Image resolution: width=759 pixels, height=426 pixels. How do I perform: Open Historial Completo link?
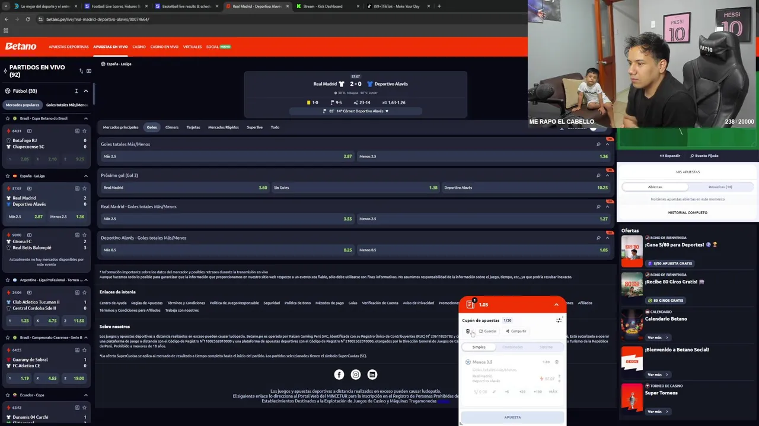click(688, 212)
